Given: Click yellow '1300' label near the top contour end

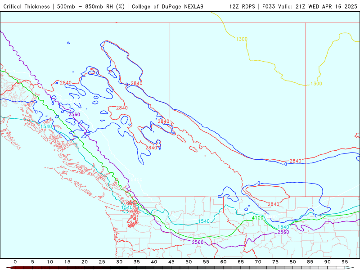Looking at the screenshot, I should coord(242,39).
